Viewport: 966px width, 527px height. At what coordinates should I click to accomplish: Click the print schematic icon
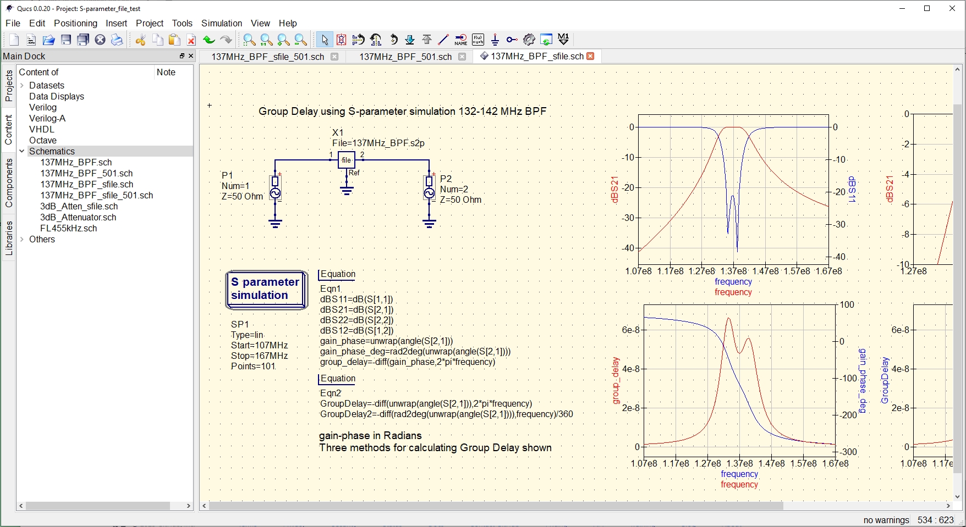click(117, 40)
